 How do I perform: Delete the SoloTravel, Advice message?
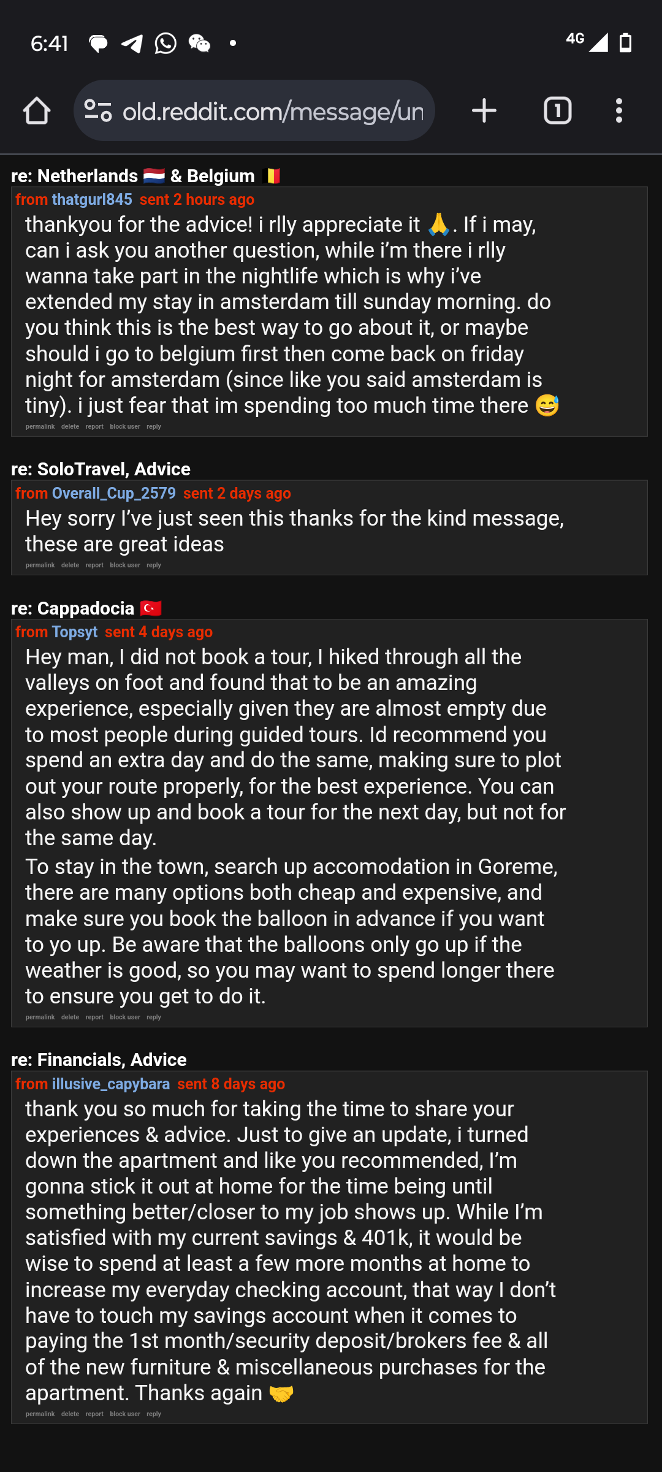click(70, 565)
